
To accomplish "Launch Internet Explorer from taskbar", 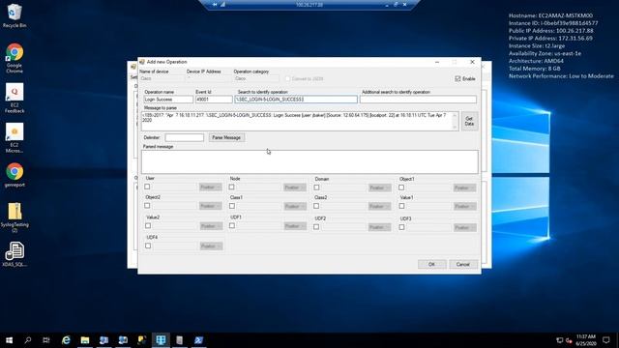I will click(x=66, y=340).
